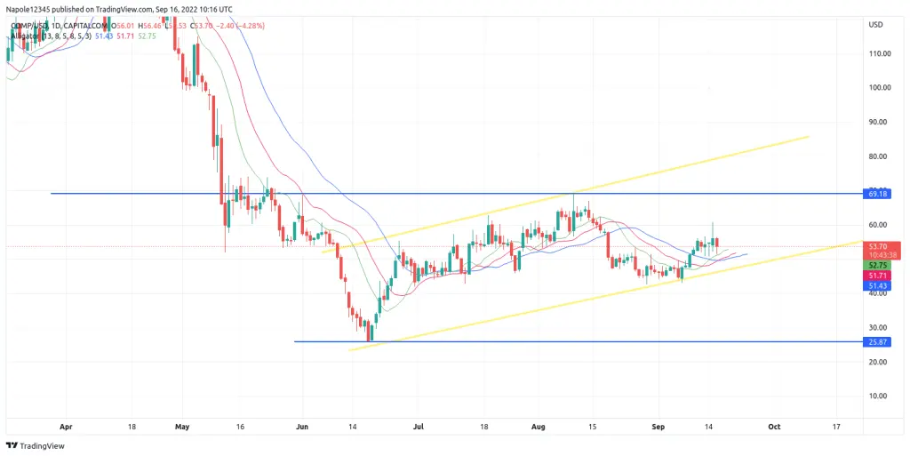The width and height of the screenshot is (910, 456).
Task: Click the red 51.71 value in the Alligator legend
Action: coord(124,36)
